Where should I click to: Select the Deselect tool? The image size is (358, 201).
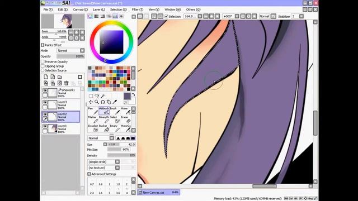click(x=93, y=128)
